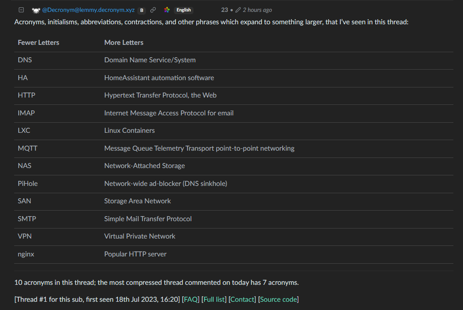The height and width of the screenshot is (310, 463).
Task: Click the PiHole entry in table
Action: point(28,184)
